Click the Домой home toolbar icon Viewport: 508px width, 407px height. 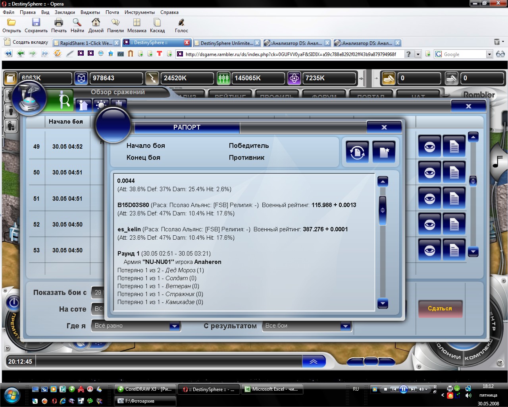click(96, 23)
